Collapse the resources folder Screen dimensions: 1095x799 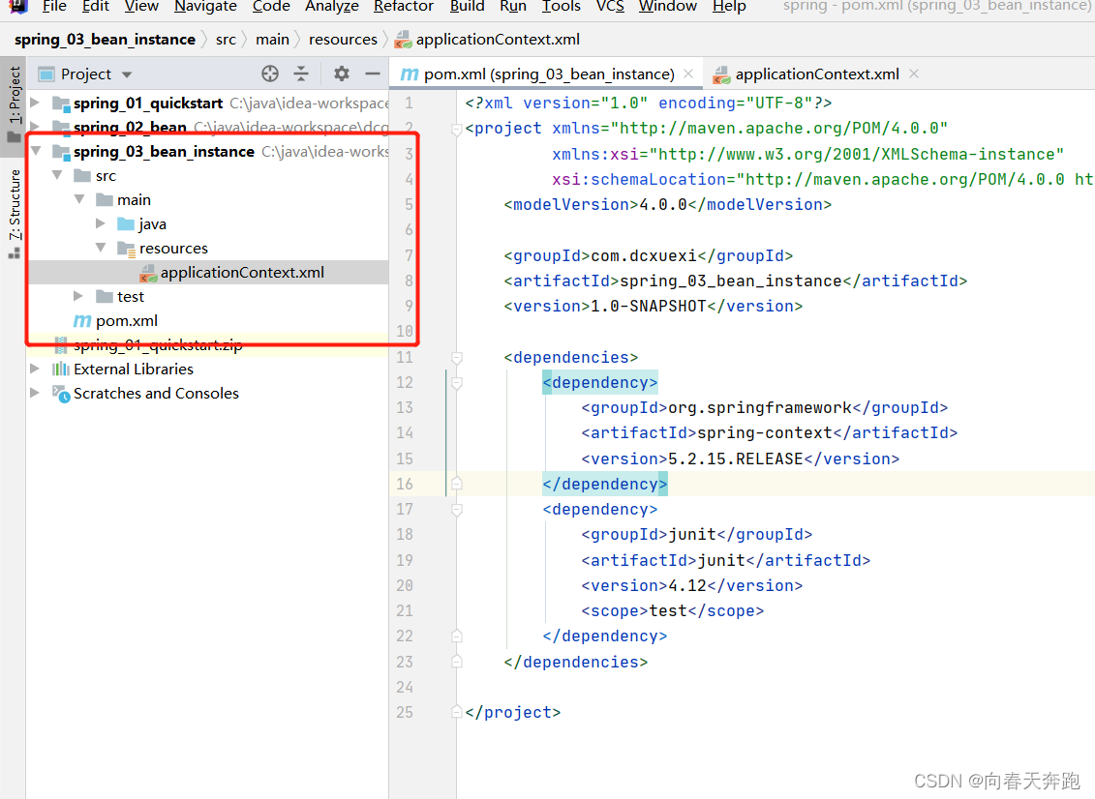tap(102, 248)
